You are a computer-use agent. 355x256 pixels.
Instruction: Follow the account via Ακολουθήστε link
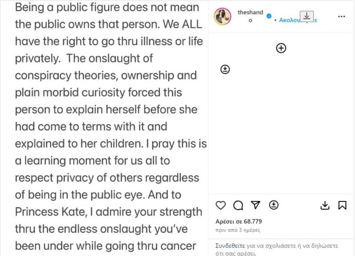coord(289,20)
